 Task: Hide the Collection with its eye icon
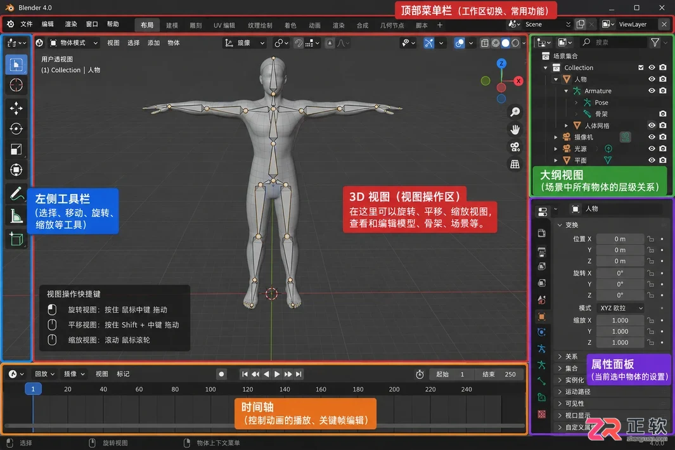click(x=652, y=68)
